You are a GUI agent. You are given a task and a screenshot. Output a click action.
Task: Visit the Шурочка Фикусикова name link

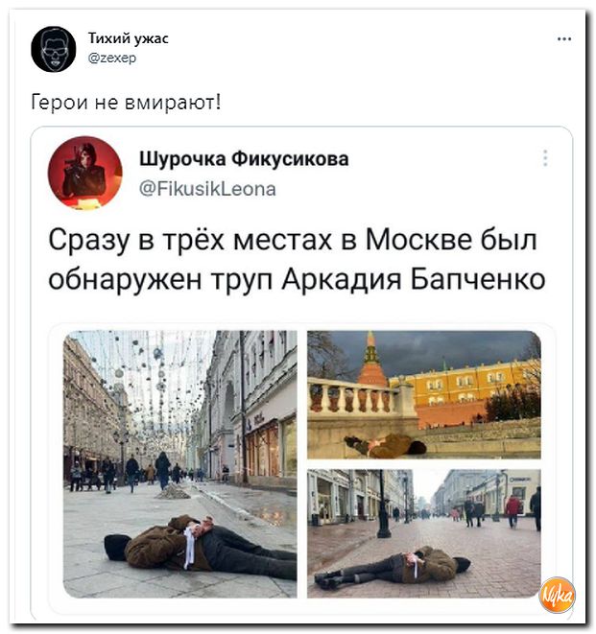(244, 159)
